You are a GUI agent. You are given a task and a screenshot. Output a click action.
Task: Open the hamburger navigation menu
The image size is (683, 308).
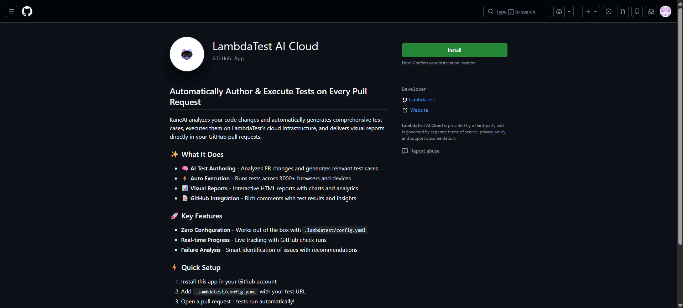click(11, 11)
